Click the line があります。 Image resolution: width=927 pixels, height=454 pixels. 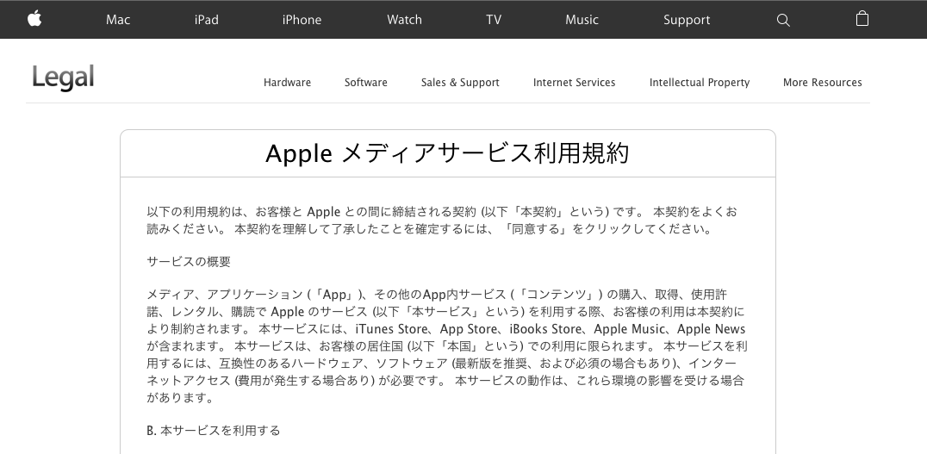(180, 398)
